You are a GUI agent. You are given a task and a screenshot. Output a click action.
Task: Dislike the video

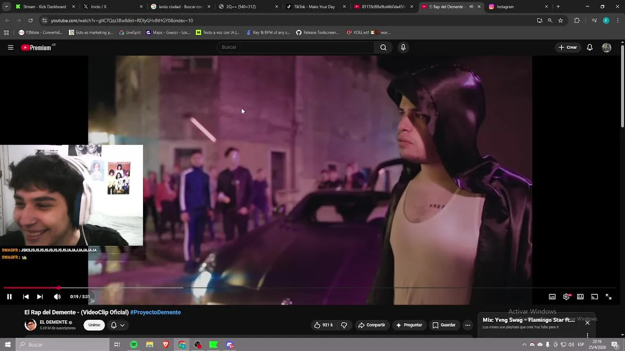click(x=344, y=325)
